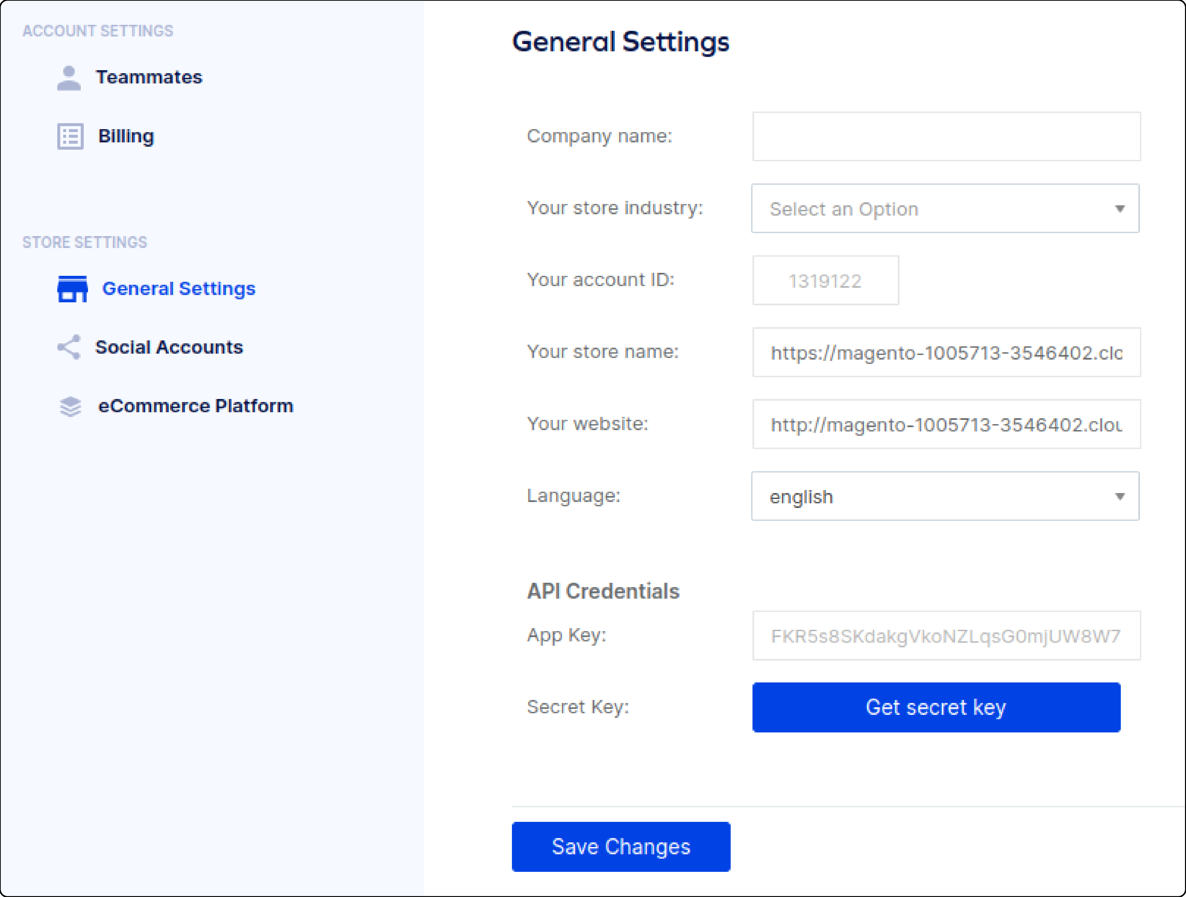Click the Your store name input field

[944, 351]
